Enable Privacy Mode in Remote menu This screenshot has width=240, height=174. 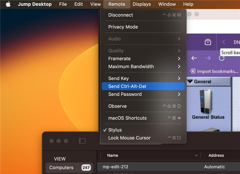coord(123,27)
